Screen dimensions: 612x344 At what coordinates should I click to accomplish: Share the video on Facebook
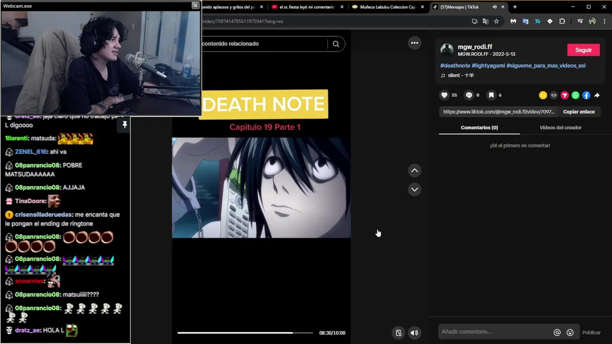pos(586,95)
